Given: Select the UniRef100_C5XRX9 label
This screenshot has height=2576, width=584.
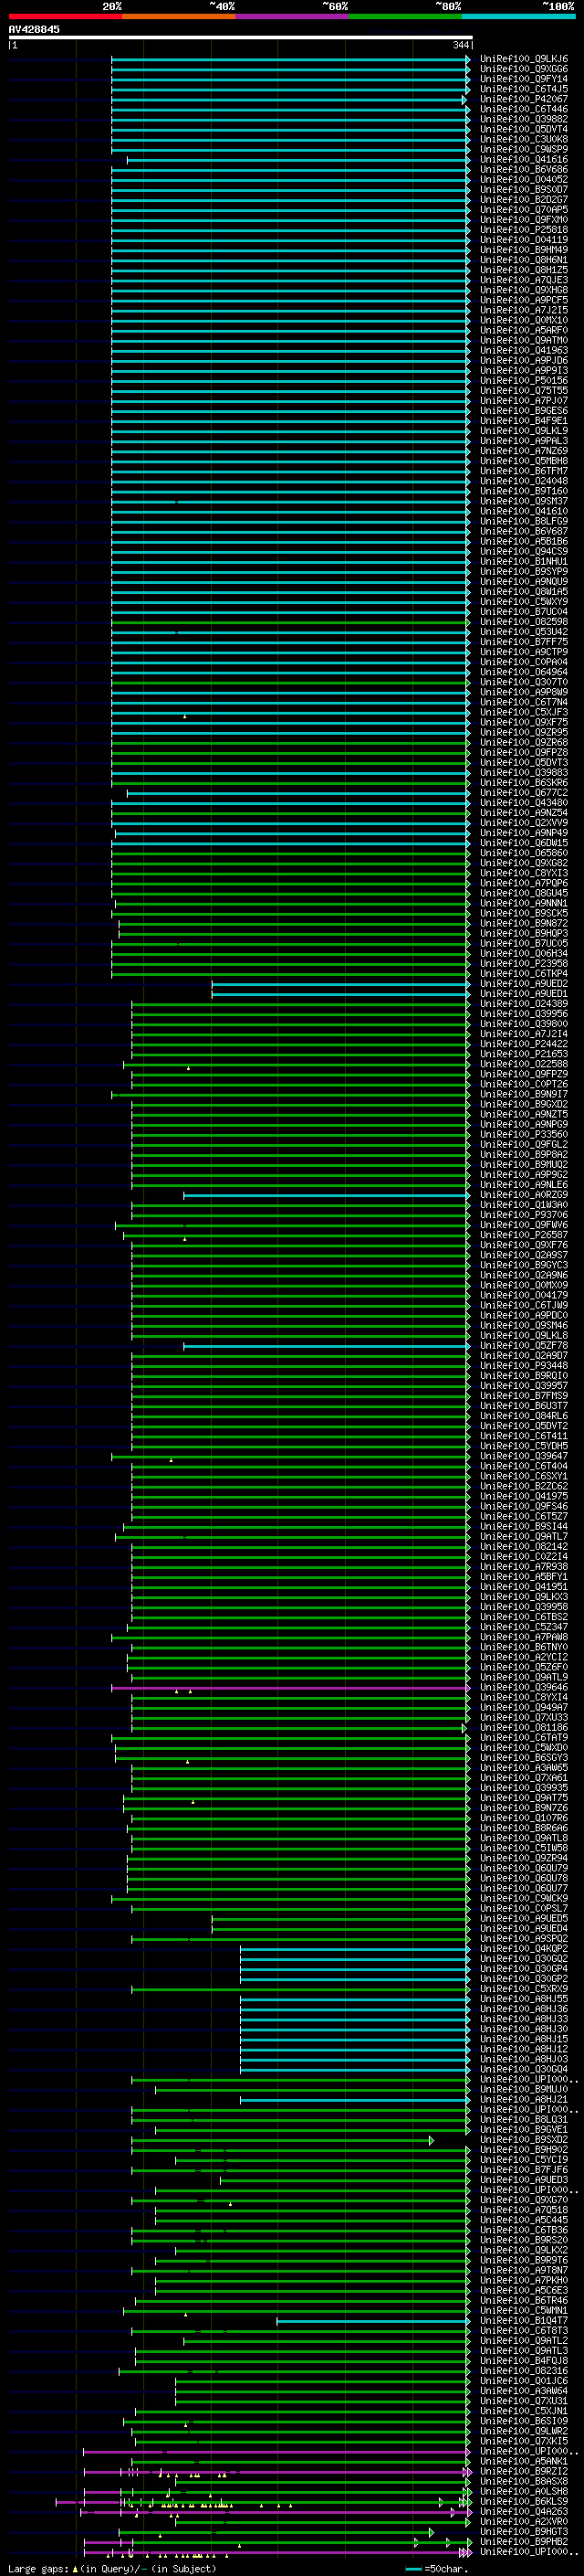Looking at the screenshot, I should [523, 1989].
